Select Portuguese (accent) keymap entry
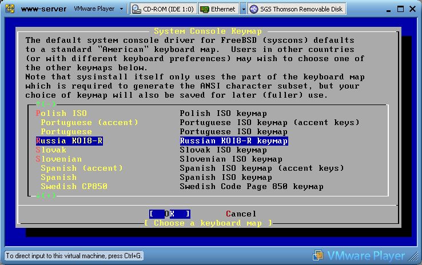Image resolution: width=422 pixels, height=265 pixels. [89, 123]
